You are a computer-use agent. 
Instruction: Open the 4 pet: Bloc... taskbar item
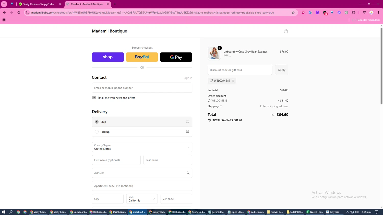pyautogui.click(x=236, y=212)
